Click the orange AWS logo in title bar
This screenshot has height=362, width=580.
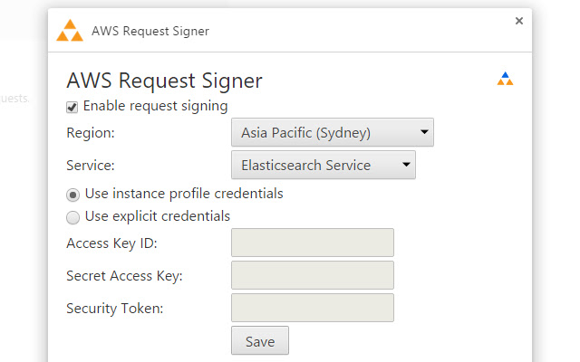click(x=70, y=31)
